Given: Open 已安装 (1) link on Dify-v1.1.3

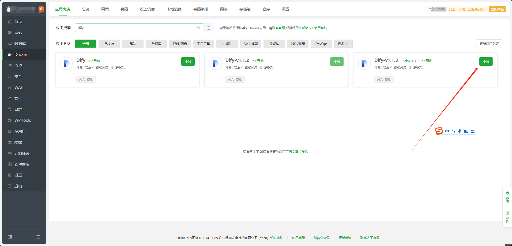Looking at the screenshot, I should pos(409,61).
